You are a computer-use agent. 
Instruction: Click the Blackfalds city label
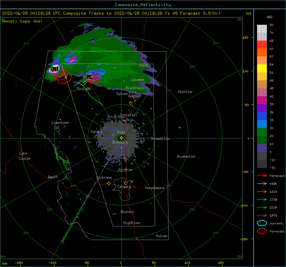[135, 88]
